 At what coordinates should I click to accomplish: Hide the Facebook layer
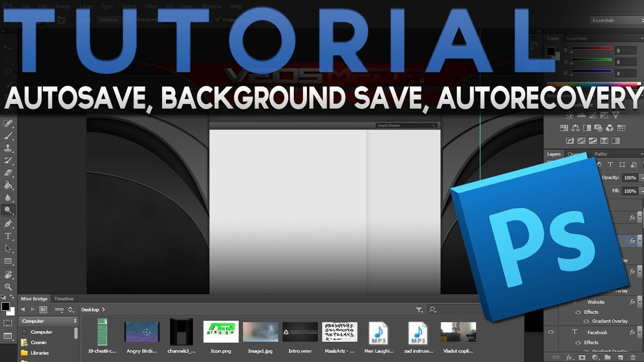pyautogui.click(x=551, y=332)
